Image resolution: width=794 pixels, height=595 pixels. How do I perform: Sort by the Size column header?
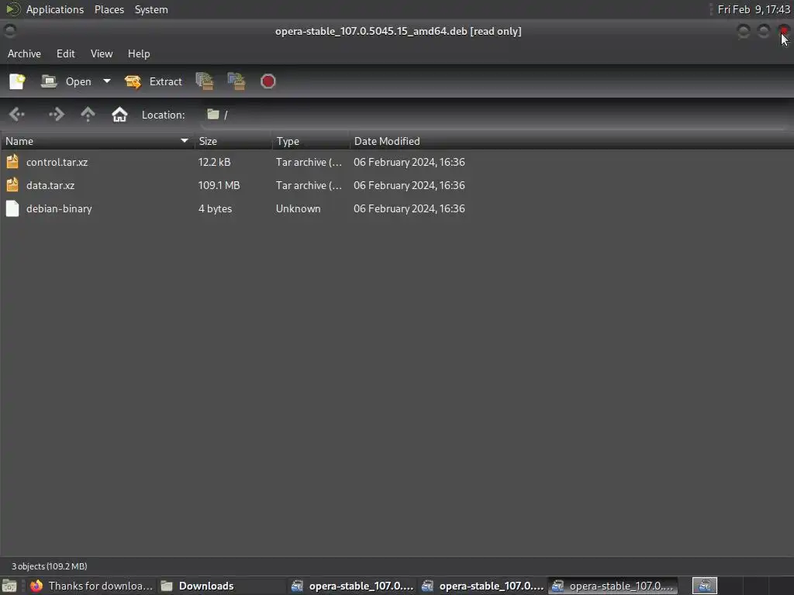tap(233, 141)
